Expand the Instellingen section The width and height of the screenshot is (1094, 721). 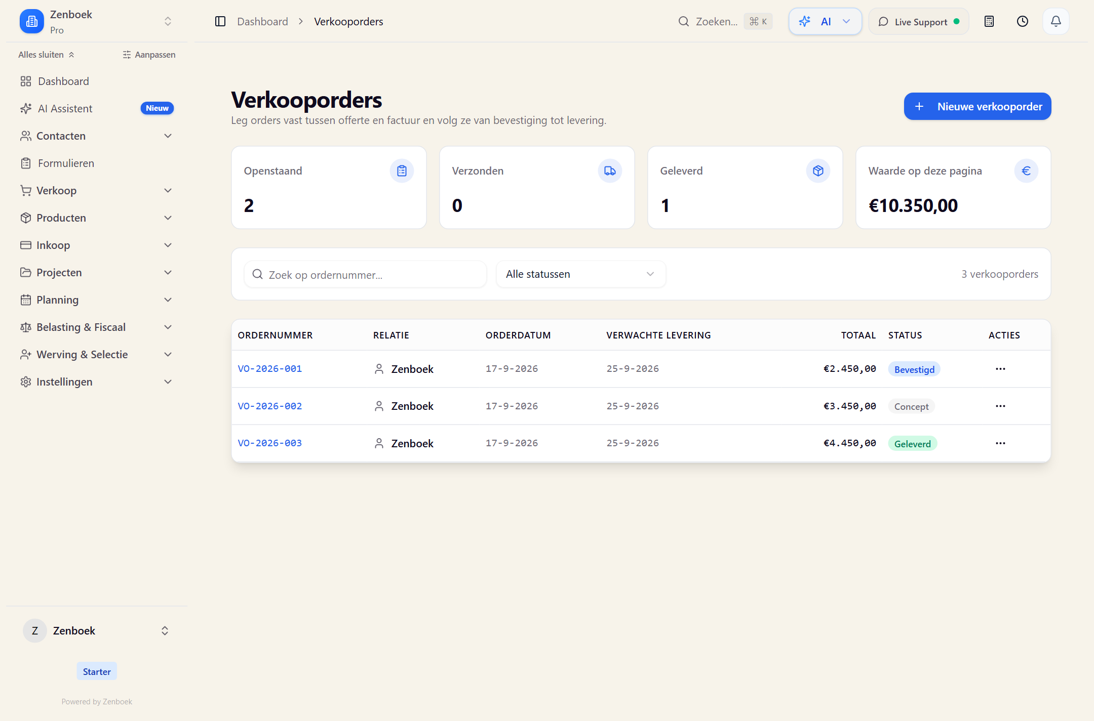click(96, 381)
